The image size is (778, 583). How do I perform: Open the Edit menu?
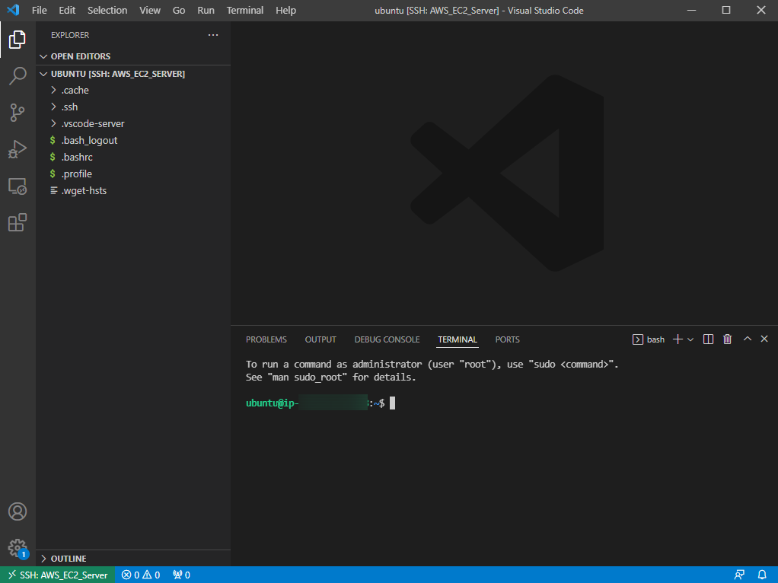tap(67, 10)
